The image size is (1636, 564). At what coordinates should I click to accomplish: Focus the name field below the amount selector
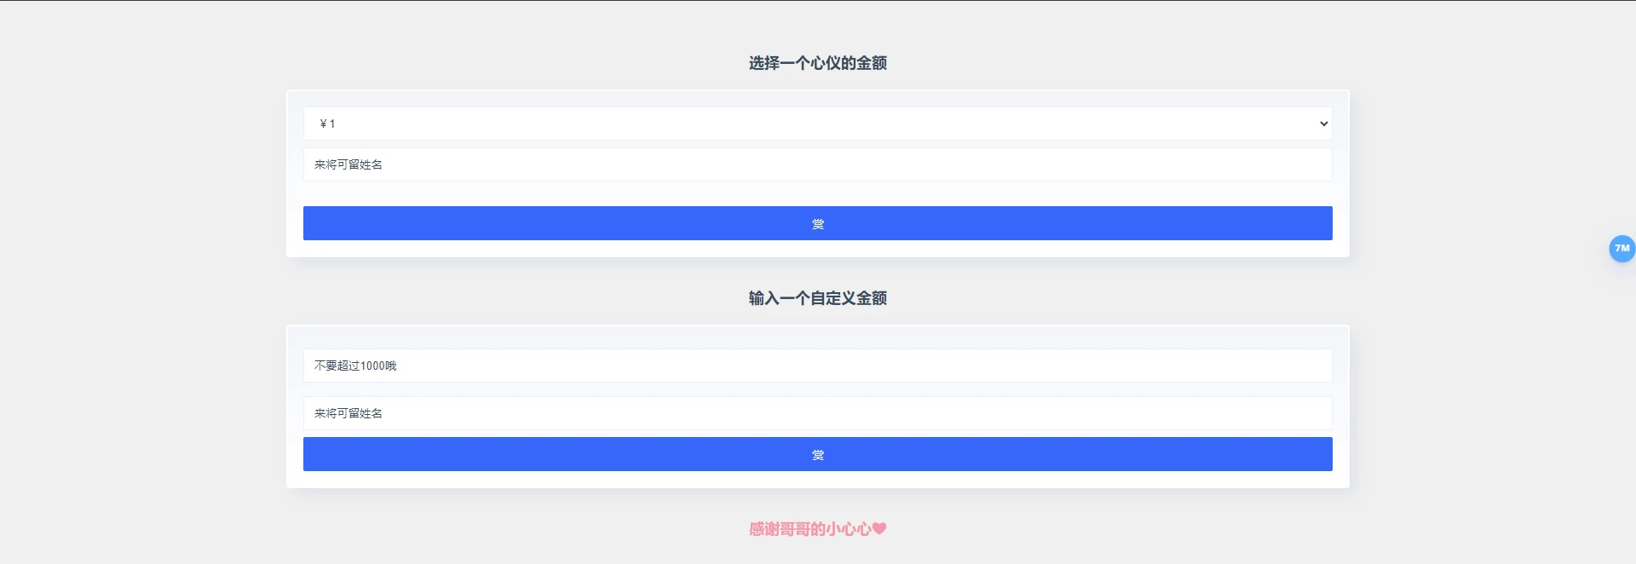(816, 164)
